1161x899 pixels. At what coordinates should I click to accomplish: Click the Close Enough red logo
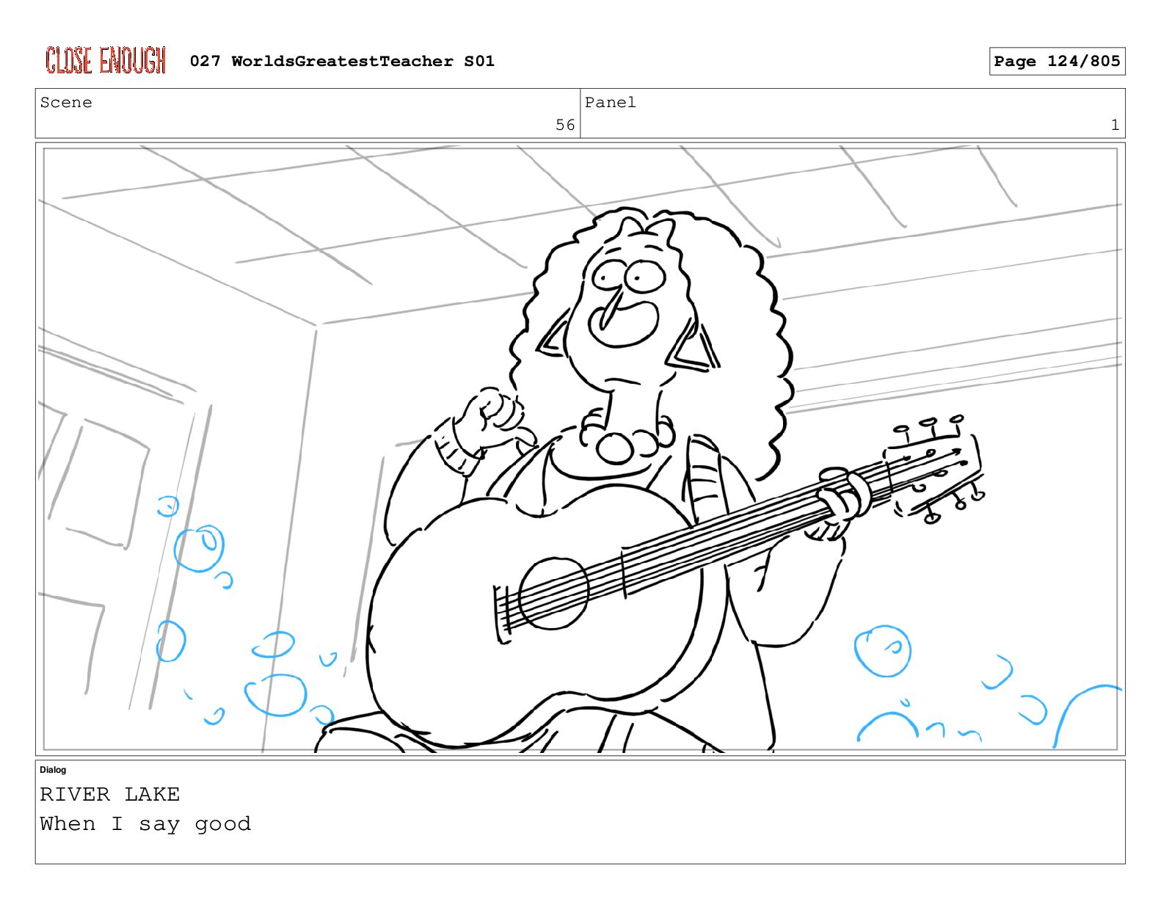click(106, 60)
